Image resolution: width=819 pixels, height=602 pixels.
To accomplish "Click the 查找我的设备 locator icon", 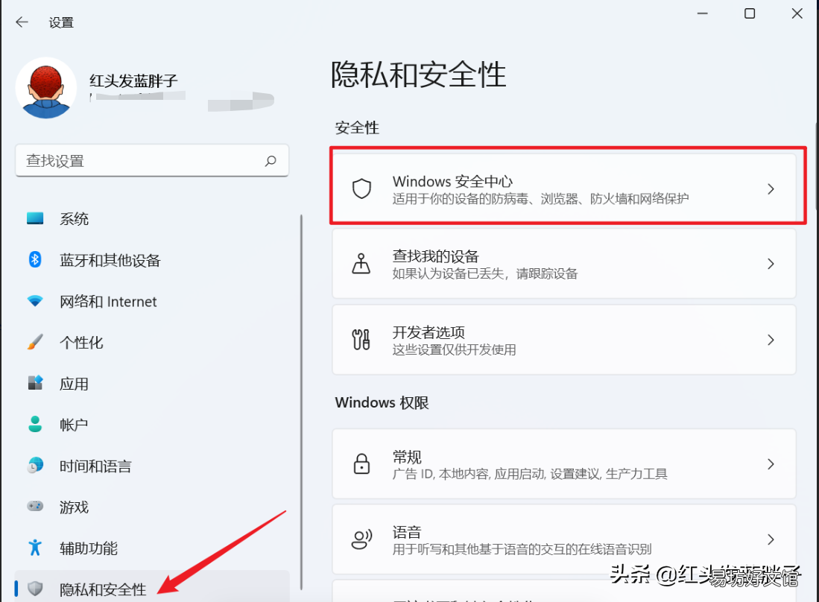I will pos(361,264).
